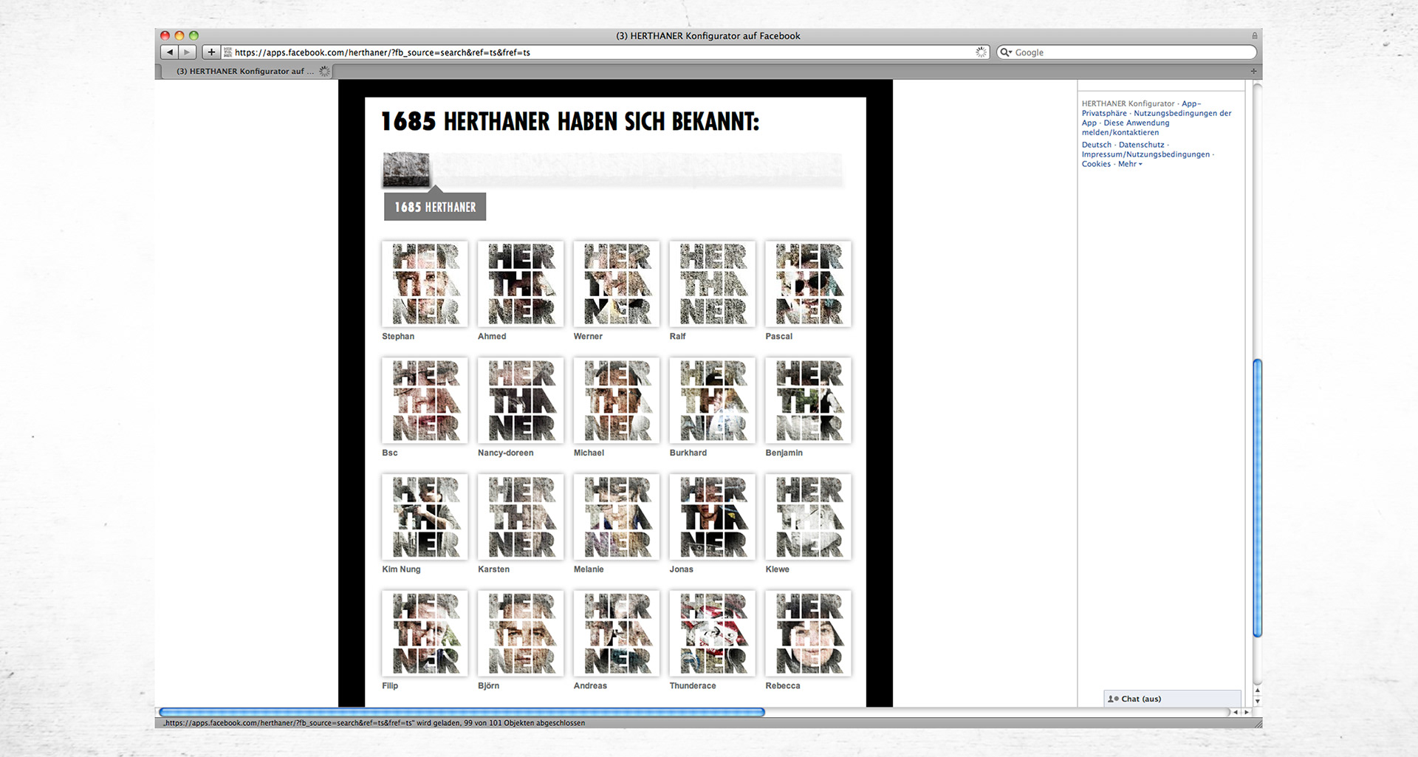Open the App-Privatsphäre link
Screen dimensions: 1418x757
click(x=1142, y=109)
